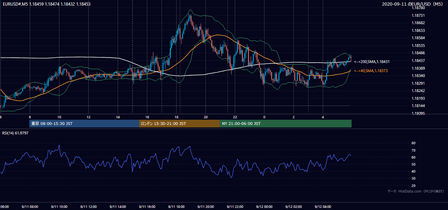Click the 9/11 12:00 time axis label
Screen dimensions: 448x210
[88, 207]
